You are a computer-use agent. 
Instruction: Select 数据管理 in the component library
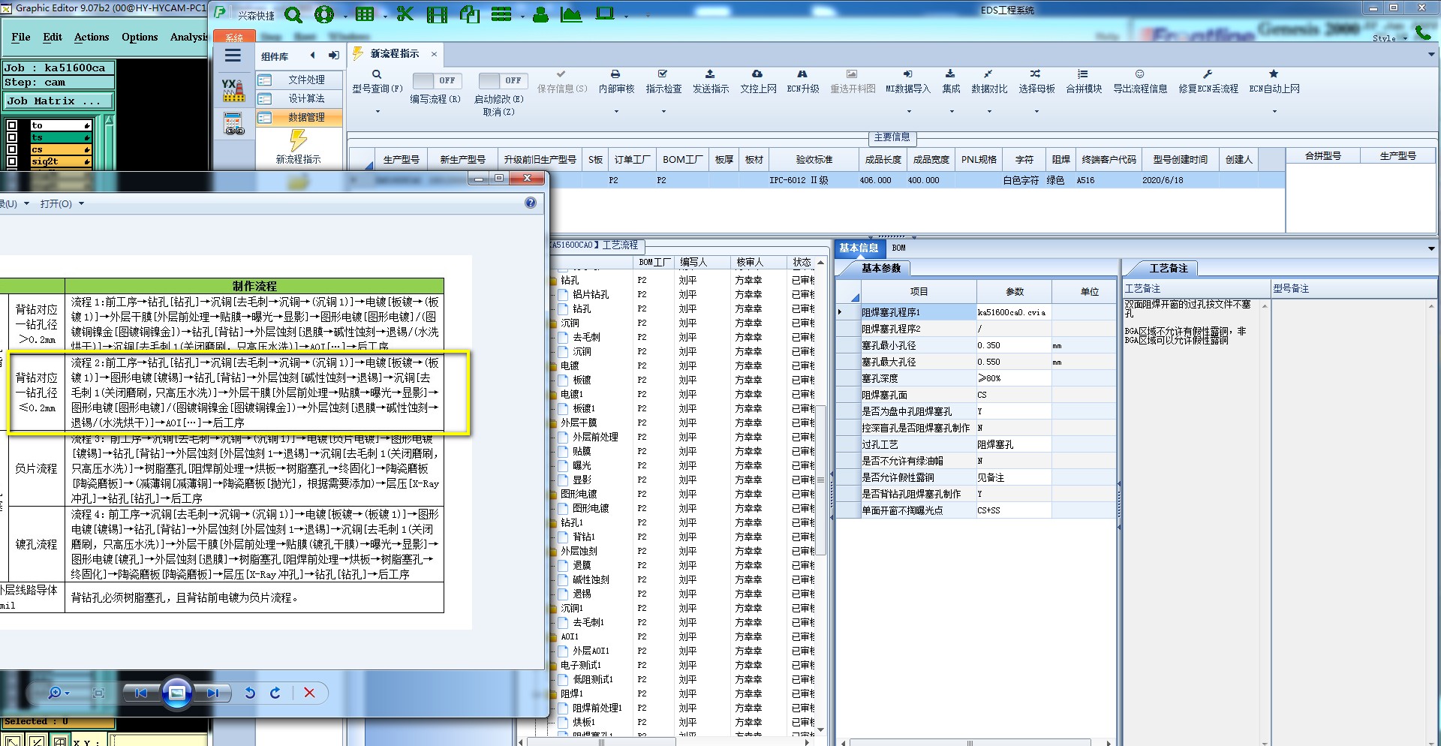tap(299, 117)
